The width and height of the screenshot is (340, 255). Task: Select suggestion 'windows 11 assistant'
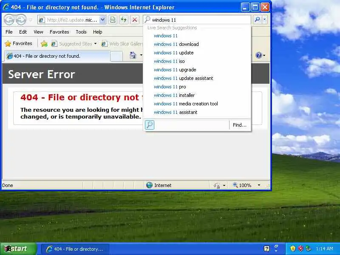point(197,112)
